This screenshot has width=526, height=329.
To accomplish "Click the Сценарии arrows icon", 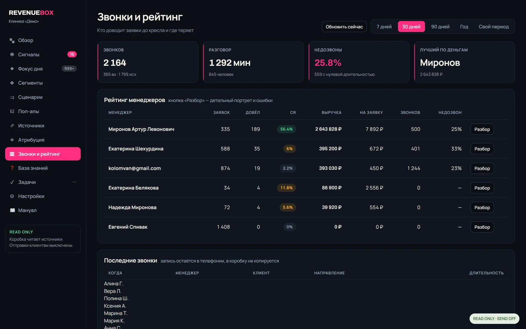I will coord(12,97).
